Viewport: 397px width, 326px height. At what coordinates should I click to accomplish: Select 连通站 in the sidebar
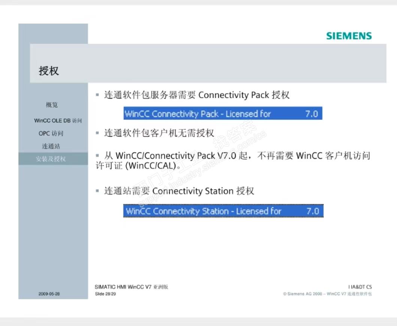point(51,146)
